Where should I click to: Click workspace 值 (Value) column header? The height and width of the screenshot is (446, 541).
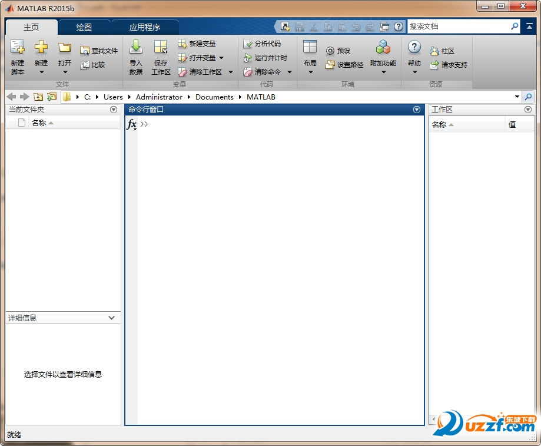click(x=520, y=125)
